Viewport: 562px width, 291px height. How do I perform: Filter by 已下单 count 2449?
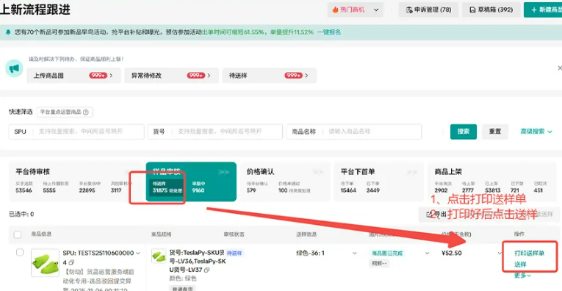[373, 187]
